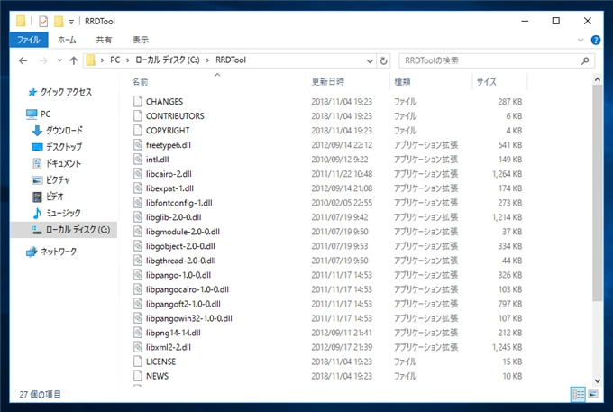
Task: Switch to the ホーム ribbon tab
Action: [x=67, y=40]
